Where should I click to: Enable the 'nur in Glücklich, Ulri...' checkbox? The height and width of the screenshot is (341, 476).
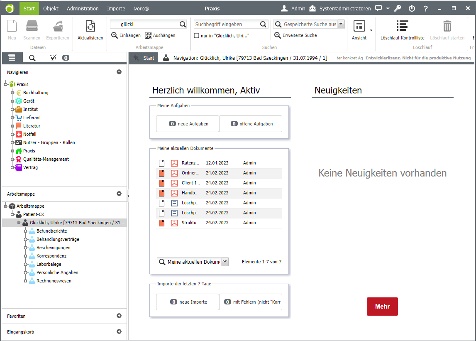tap(197, 36)
